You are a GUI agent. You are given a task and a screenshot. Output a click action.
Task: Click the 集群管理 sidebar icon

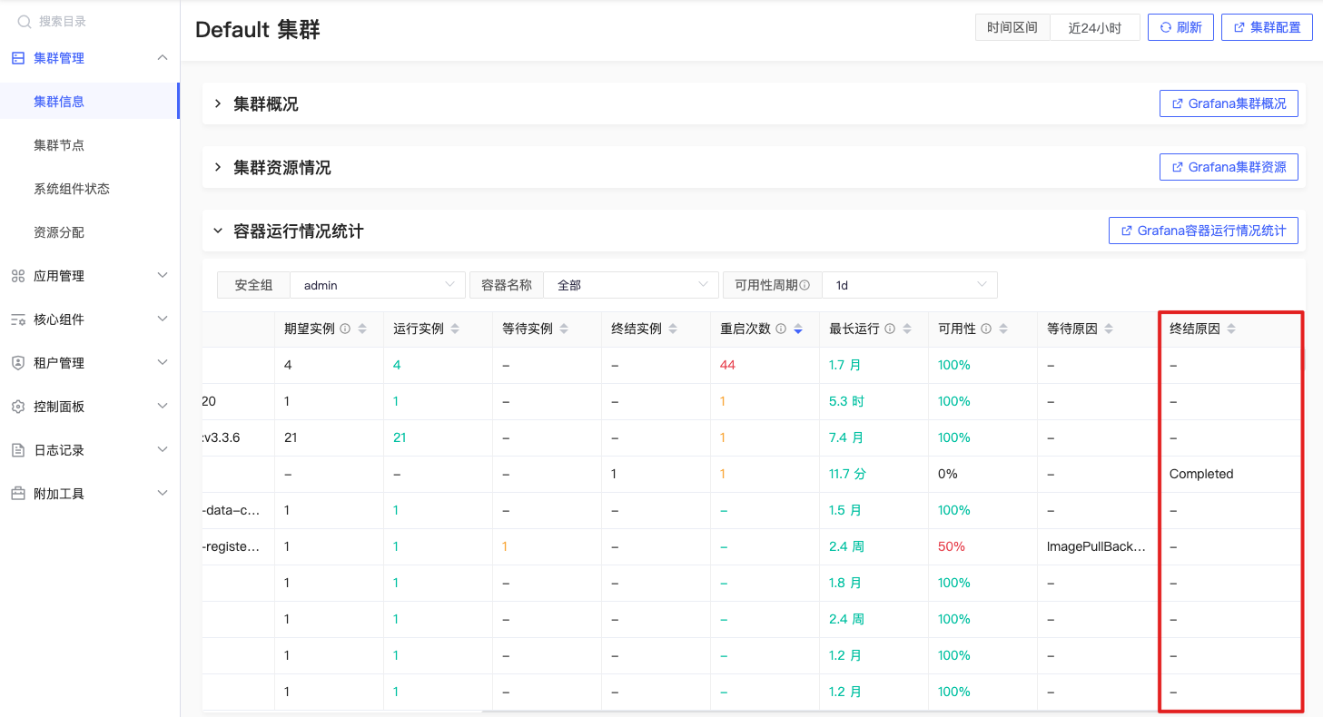coord(17,58)
